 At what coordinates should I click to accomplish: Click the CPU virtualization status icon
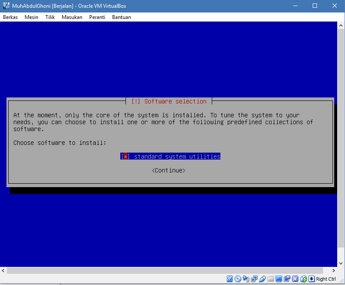pyautogui.click(x=295, y=279)
